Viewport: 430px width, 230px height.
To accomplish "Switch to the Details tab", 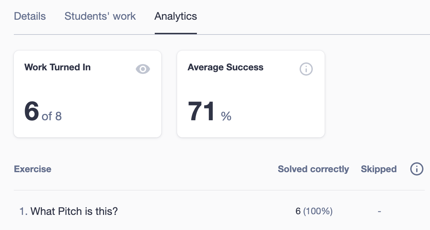I will 30,16.
